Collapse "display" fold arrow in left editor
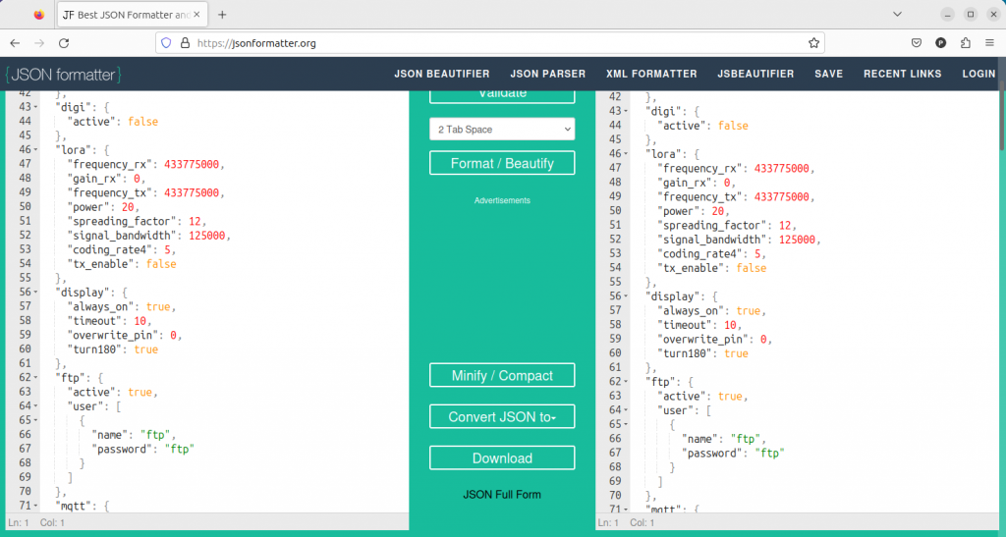Viewport: 1006px width, 537px height. click(36, 293)
